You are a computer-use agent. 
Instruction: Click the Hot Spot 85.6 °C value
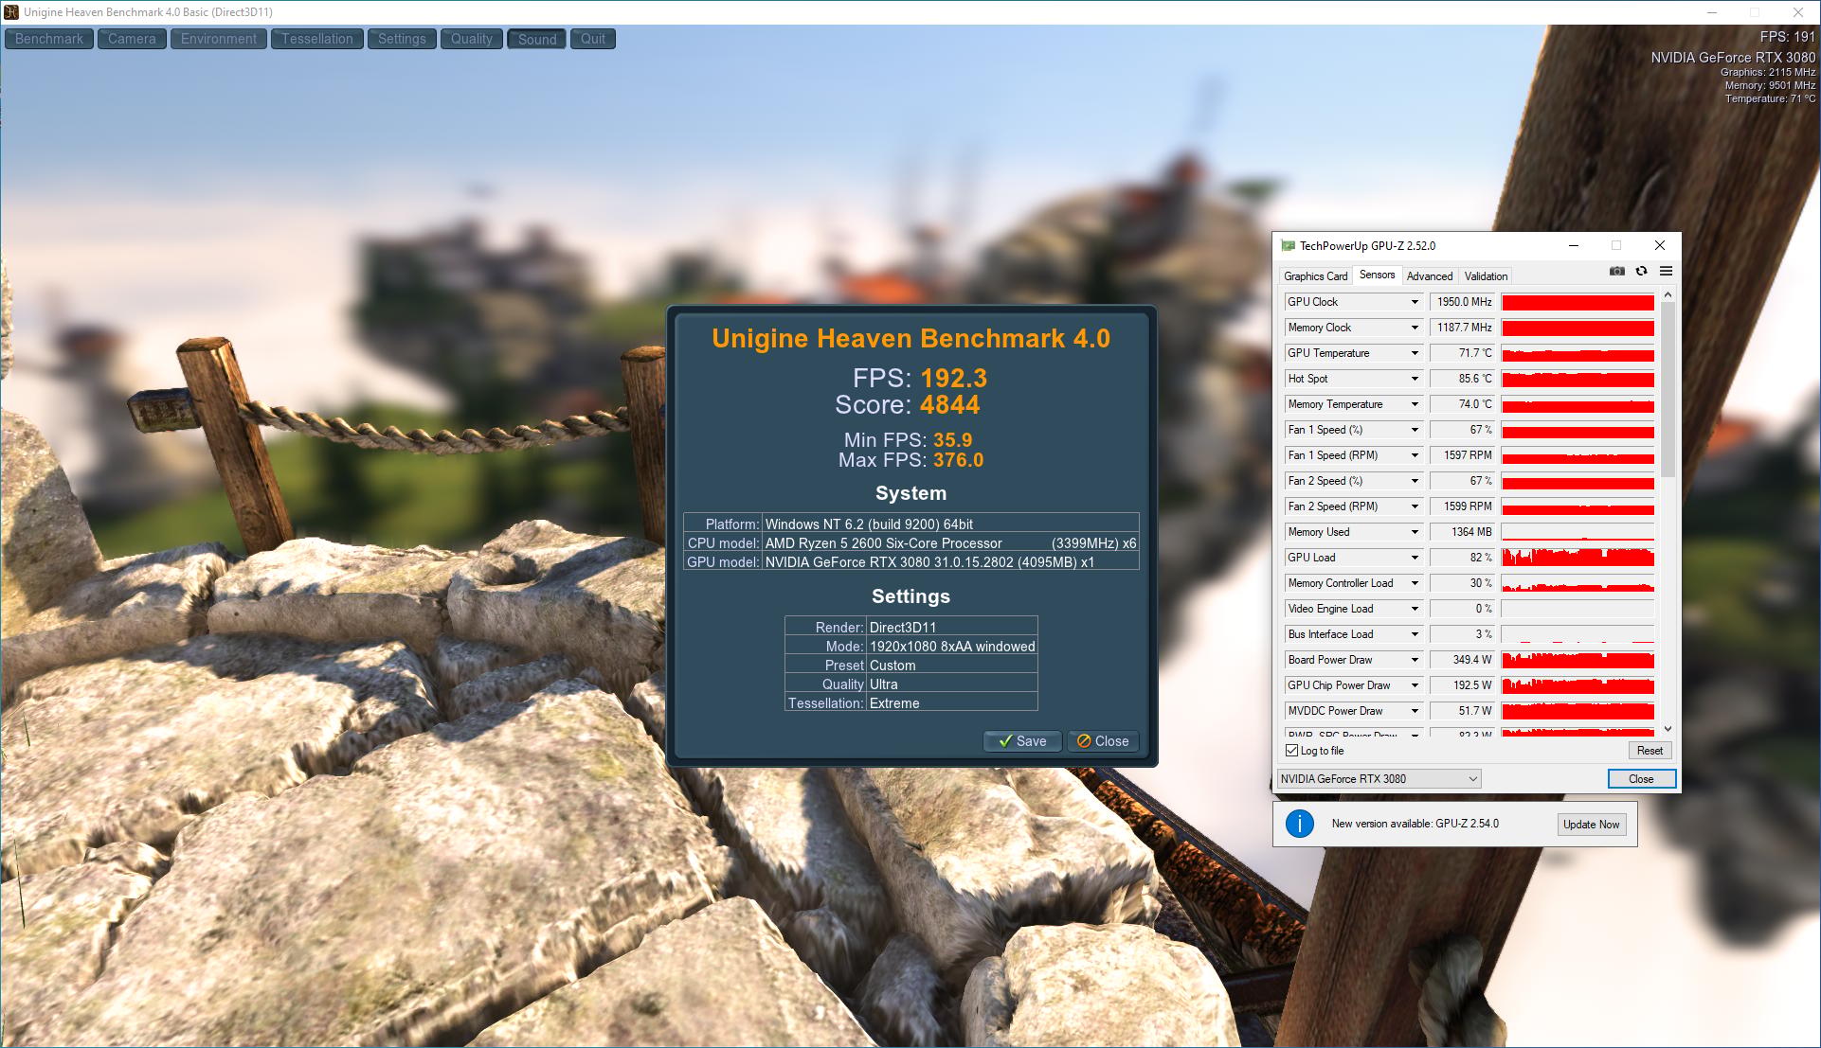[1463, 379]
